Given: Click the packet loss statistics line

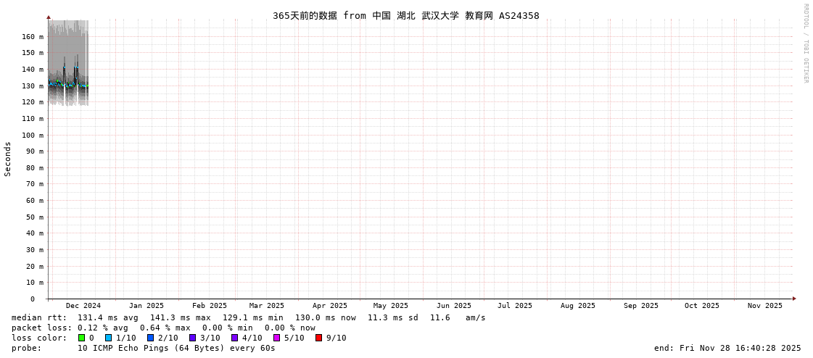Looking at the screenshot, I should tap(163, 328).
